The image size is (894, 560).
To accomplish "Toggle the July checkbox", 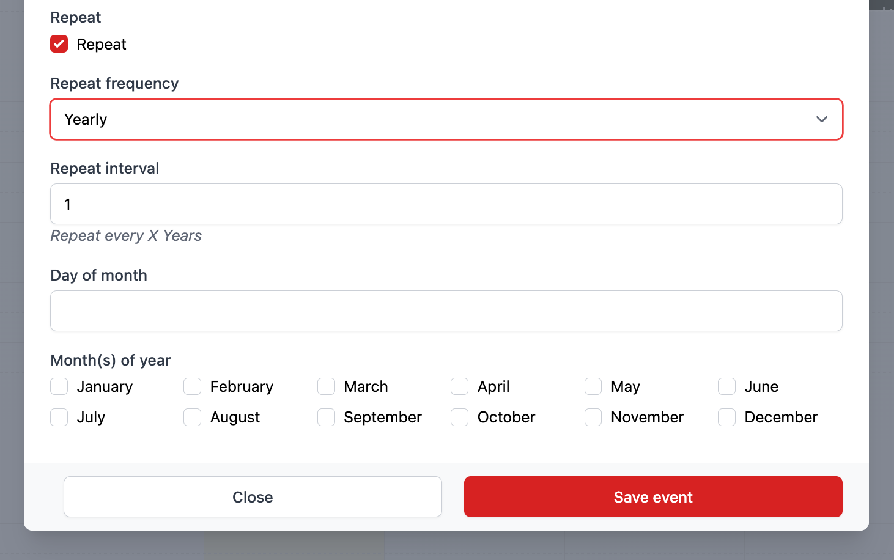I will (59, 417).
